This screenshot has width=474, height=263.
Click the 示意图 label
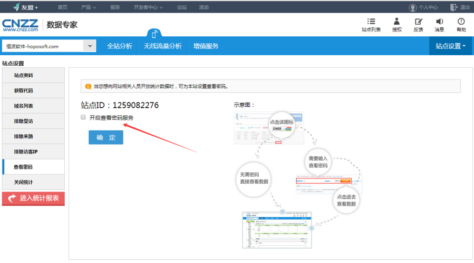point(244,105)
